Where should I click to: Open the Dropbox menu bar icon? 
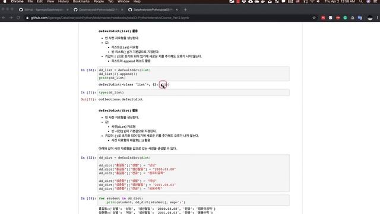244,1
